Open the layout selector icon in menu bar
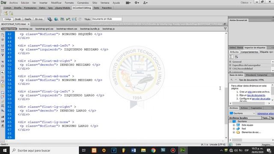This screenshot has width=274, height=154. coord(128,3)
